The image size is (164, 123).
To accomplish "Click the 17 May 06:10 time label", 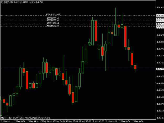I will click(x=111, y=121).
